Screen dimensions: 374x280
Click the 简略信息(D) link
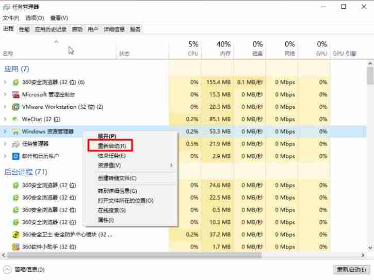point(29,270)
